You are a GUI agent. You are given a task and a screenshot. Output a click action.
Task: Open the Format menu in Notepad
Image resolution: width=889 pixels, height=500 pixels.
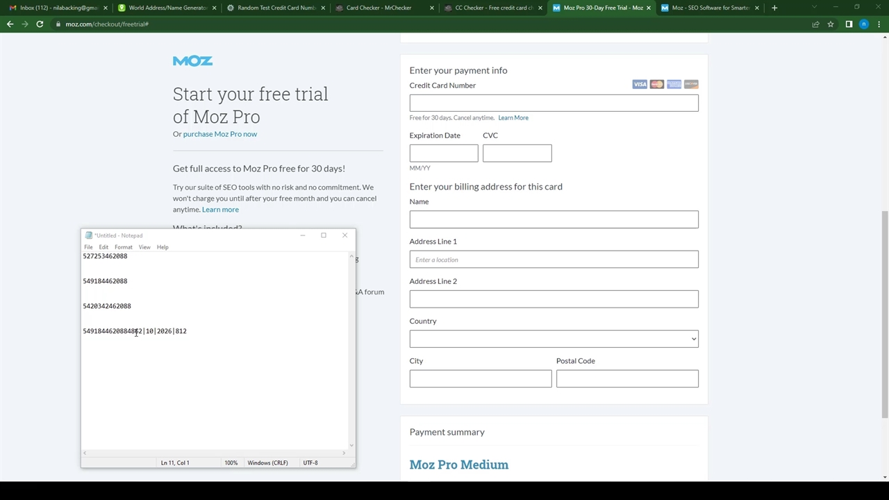(123, 247)
